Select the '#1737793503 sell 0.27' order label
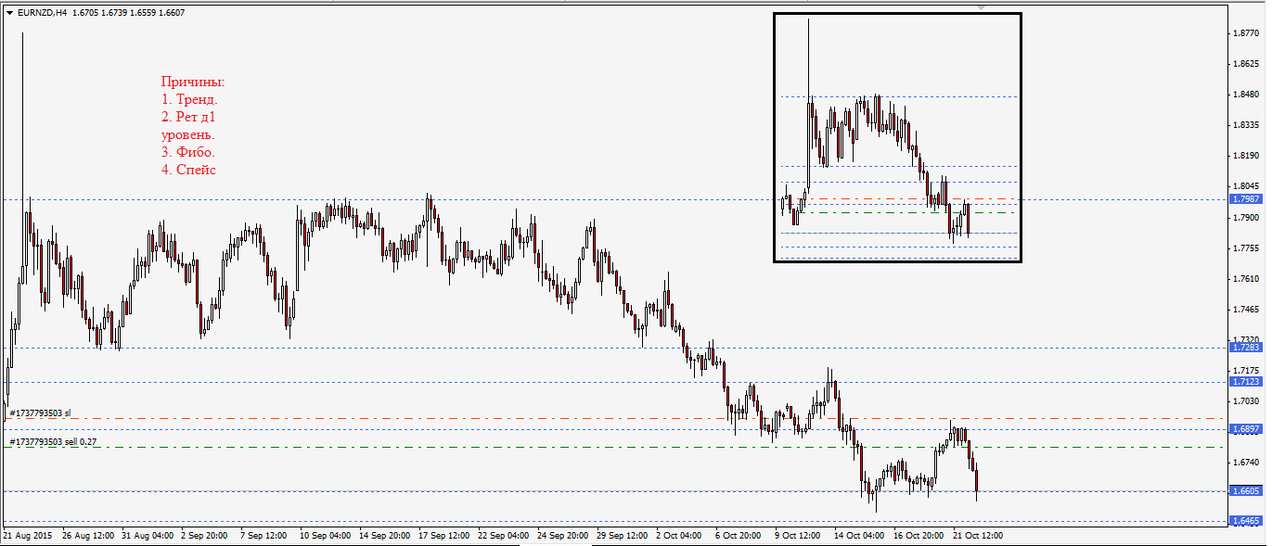 pyautogui.click(x=55, y=441)
